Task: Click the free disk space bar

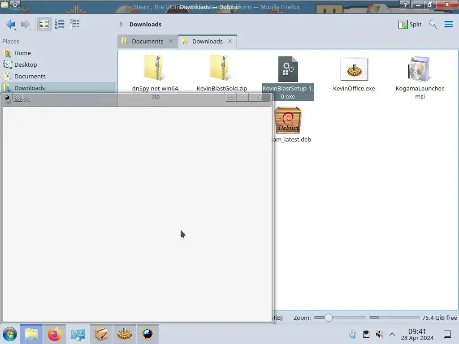Action: (x=394, y=318)
